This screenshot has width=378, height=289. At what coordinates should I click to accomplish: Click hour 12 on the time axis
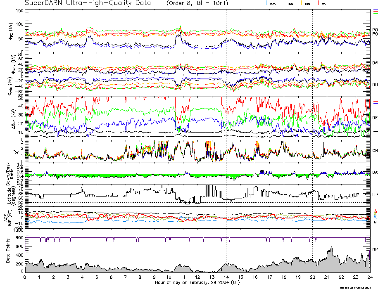(x=197, y=277)
